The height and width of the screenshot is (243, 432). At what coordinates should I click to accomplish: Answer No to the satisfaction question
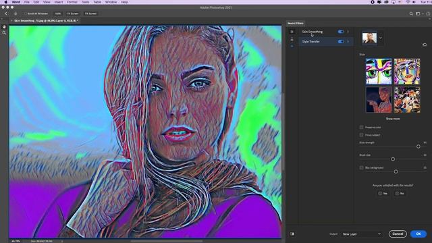(x=400, y=194)
